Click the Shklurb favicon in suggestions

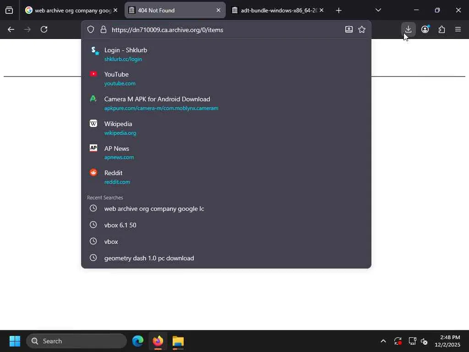(x=94, y=50)
